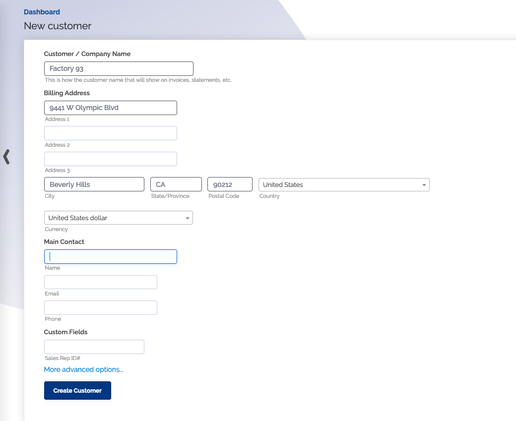Click into the Address 2 field
Viewport: 516px width, 421px height.
pyautogui.click(x=110, y=133)
